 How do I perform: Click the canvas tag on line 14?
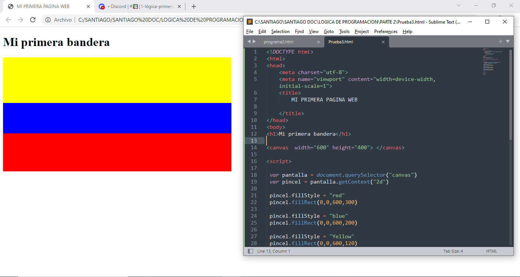point(335,147)
